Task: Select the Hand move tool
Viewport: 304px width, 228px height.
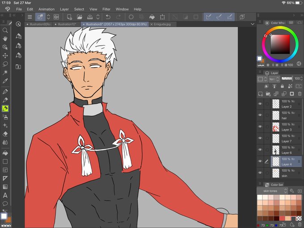Action: coord(5,38)
